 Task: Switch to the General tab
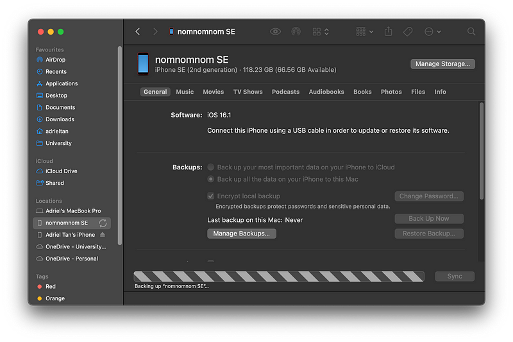point(155,92)
